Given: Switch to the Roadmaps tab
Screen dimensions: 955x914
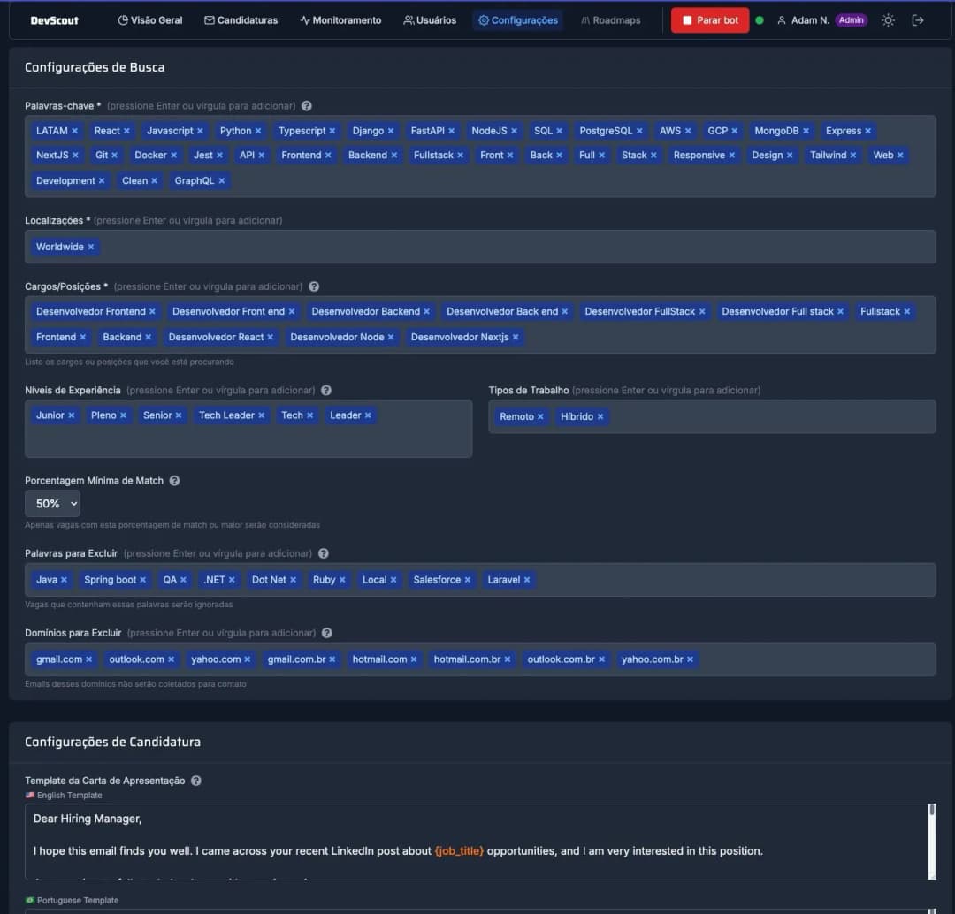Looking at the screenshot, I should [x=611, y=19].
